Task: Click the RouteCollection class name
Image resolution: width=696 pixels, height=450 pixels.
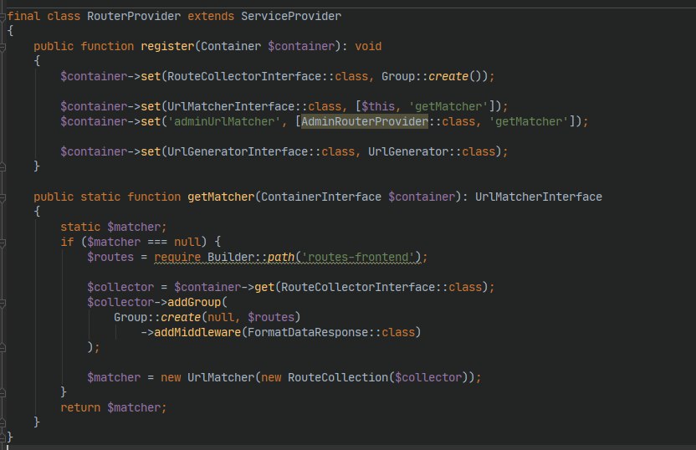Action: tap(338, 378)
